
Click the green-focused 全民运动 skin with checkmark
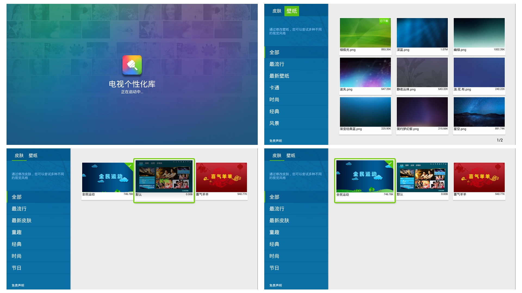[365, 177]
